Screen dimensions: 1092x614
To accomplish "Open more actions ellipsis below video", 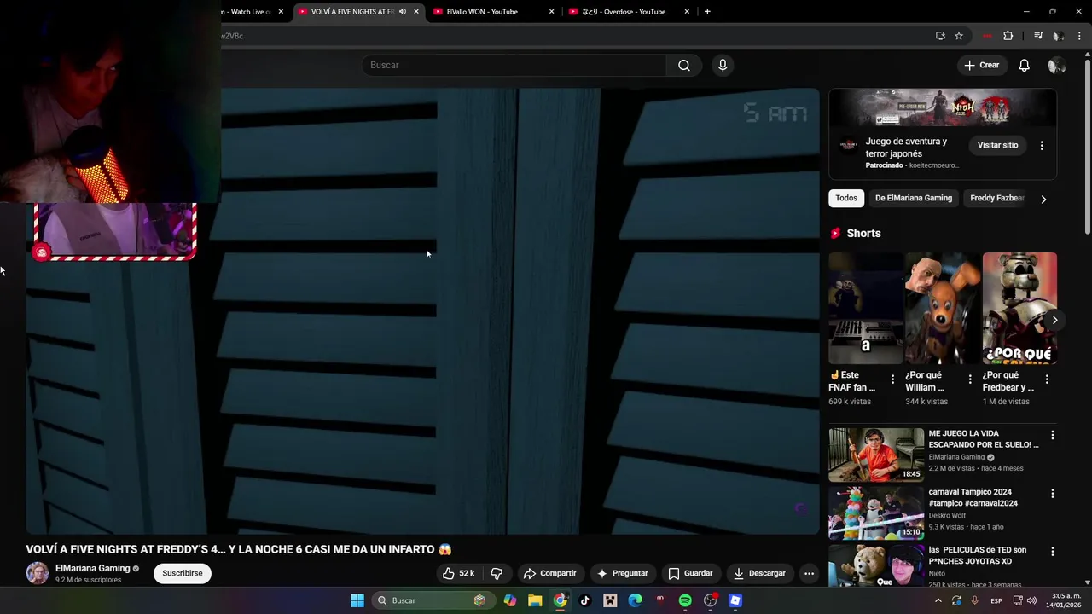I will pos(809,573).
